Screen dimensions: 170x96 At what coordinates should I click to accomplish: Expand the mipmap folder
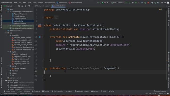[8, 71]
